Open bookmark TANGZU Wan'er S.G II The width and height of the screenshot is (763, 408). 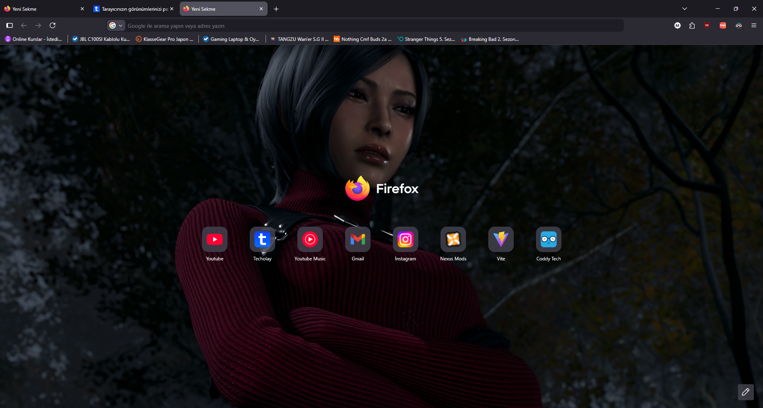(299, 39)
